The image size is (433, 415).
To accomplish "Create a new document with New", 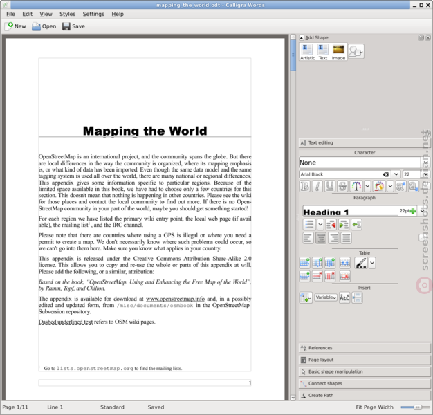I will [x=15, y=26].
